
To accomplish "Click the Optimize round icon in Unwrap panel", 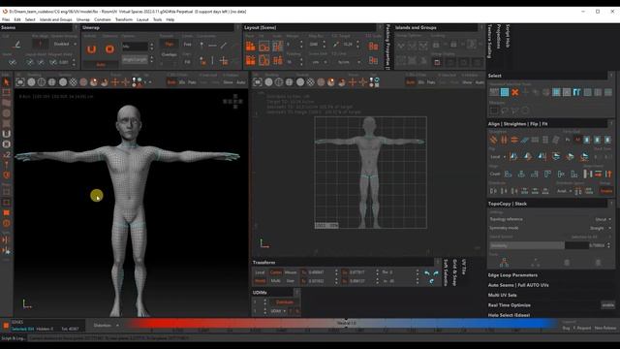I will click(x=109, y=49).
